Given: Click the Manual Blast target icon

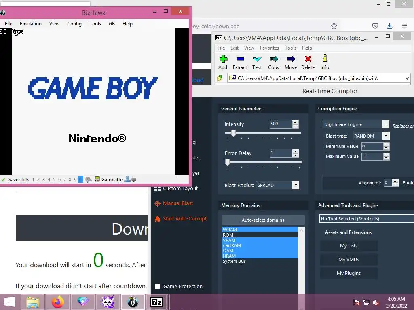Looking at the screenshot, I should pyautogui.click(x=157, y=203).
